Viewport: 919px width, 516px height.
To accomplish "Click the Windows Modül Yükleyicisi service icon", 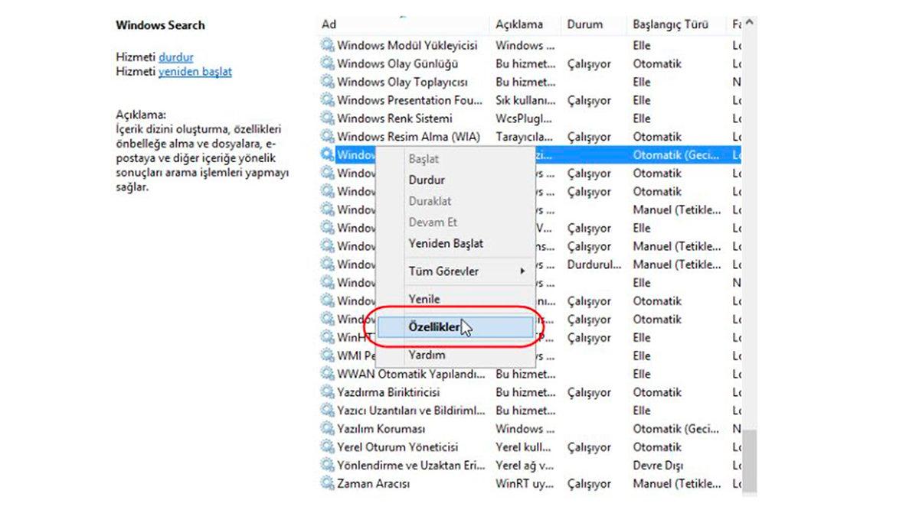I will (x=329, y=45).
